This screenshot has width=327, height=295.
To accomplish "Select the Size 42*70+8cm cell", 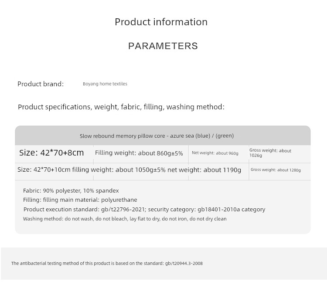I will tap(51, 153).
